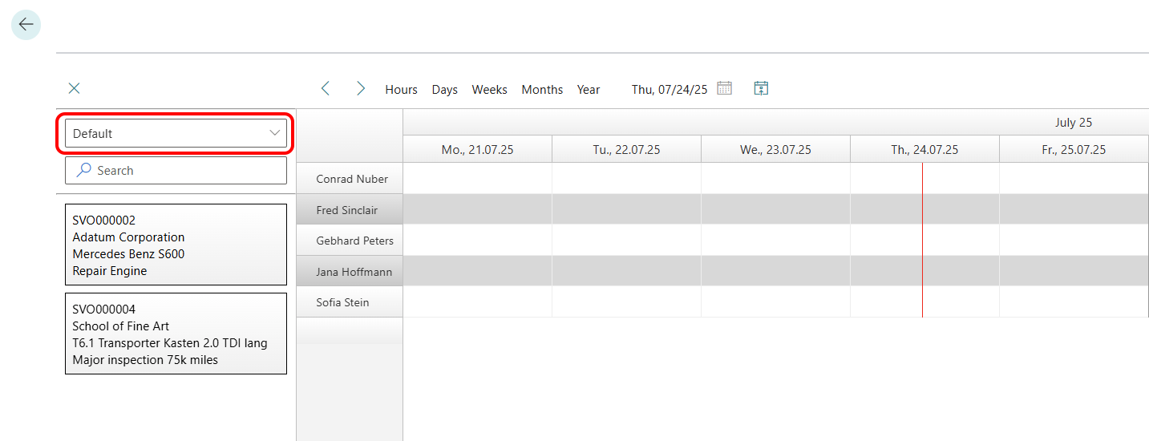Image resolution: width=1149 pixels, height=441 pixels.
Task: Switch to Days view
Action: pyautogui.click(x=444, y=90)
